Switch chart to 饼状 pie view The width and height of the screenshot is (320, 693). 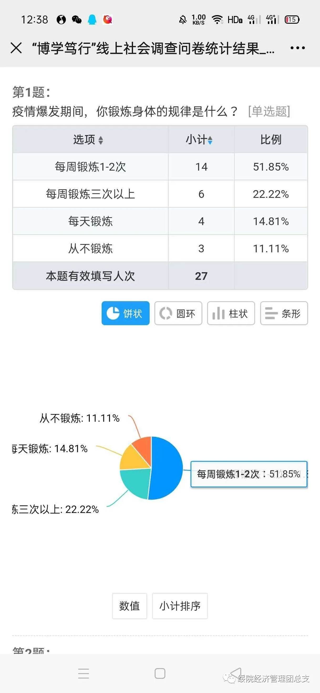(x=126, y=313)
